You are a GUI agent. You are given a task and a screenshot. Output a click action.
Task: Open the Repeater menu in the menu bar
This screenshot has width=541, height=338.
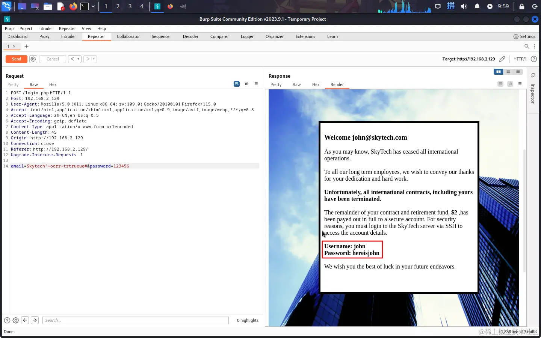pos(68,29)
